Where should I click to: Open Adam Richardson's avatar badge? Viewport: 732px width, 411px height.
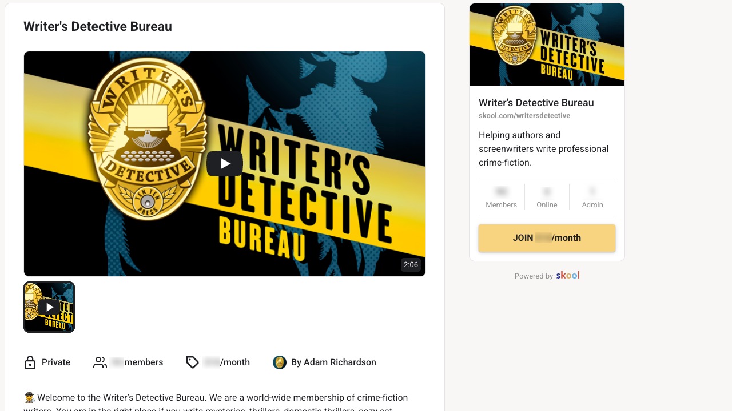coord(280,362)
